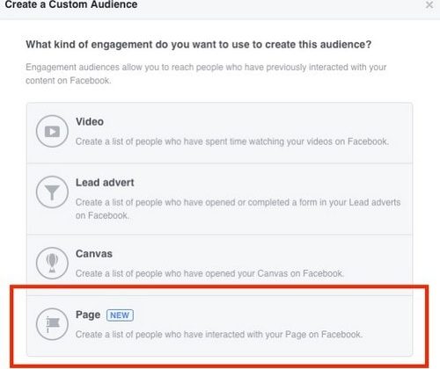Click empty space right of the Canvas title
The image size is (440, 369).
point(258,254)
